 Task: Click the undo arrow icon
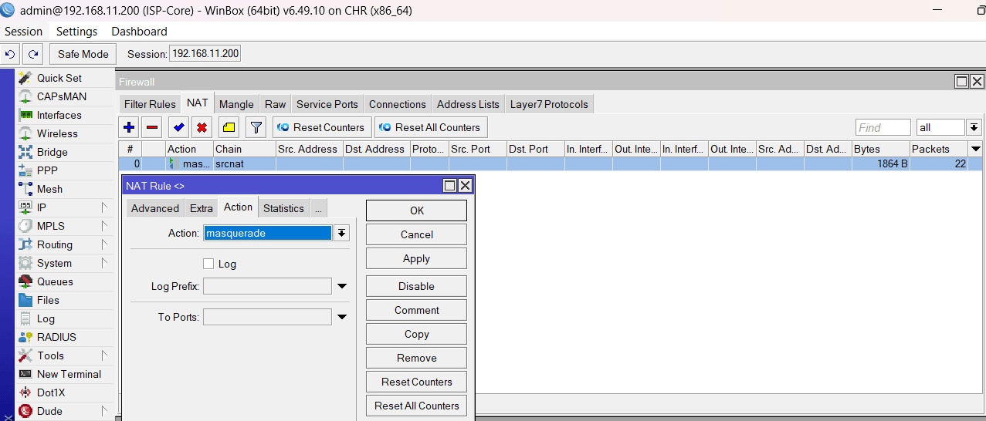point(11,54)
